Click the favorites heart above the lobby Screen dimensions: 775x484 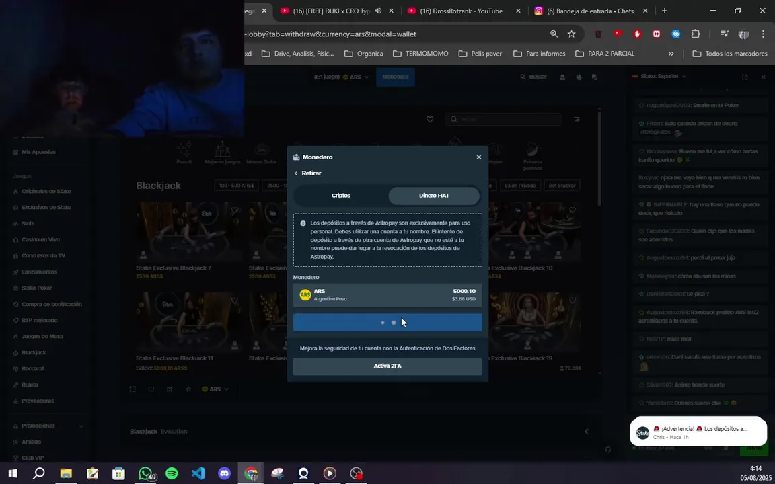pos(429,119)
